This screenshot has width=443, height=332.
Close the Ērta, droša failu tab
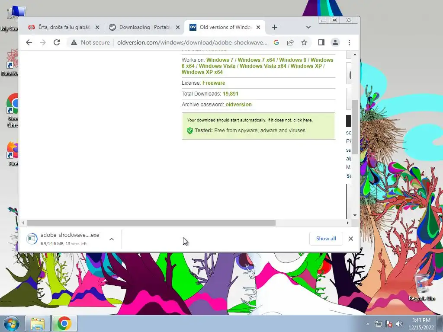click(97, 27)
